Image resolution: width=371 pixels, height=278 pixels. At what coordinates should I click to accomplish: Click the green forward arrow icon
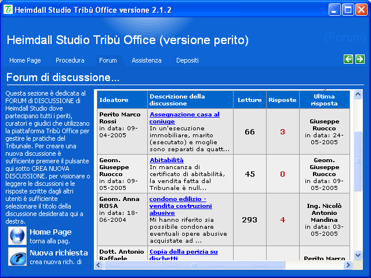click(x=359, y=59)
